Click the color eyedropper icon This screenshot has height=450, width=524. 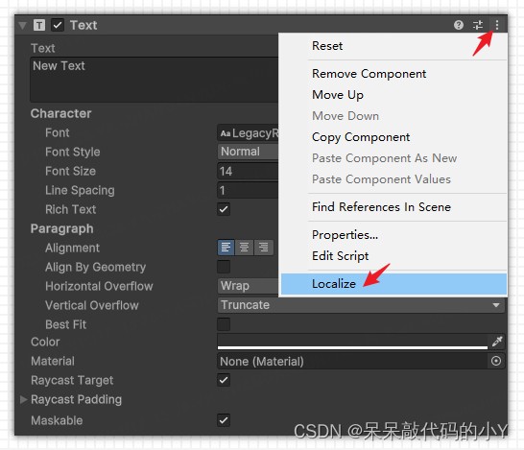[497, 342]
